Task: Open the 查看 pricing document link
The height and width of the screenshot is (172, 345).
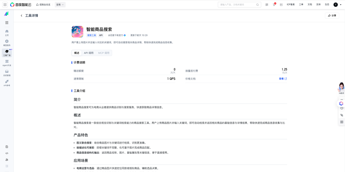Action: point(283,78)
